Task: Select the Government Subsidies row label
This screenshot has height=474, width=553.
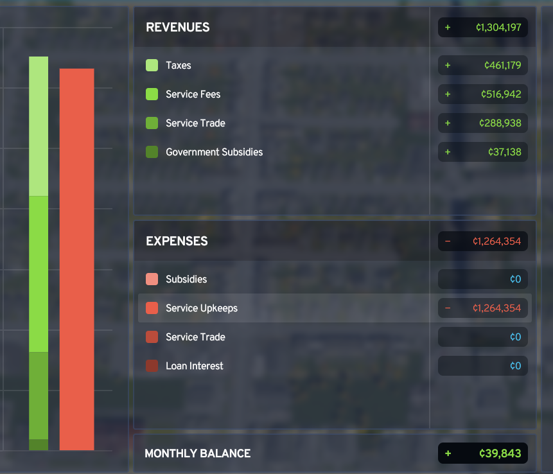Action: [214, 152]
